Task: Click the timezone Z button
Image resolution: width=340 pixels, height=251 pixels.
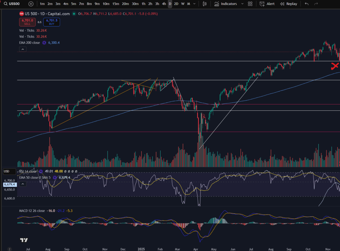Action: (9, 249)
